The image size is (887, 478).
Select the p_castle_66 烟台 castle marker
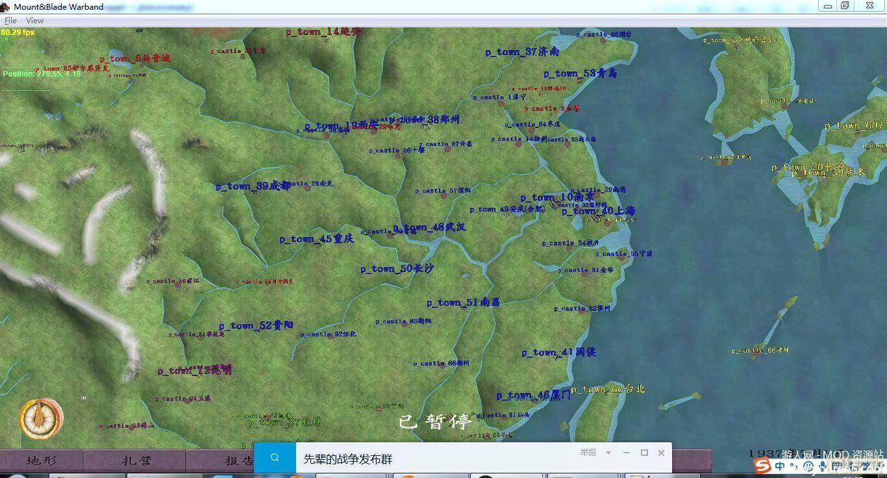pyautogui.click(x=604, y=35)
